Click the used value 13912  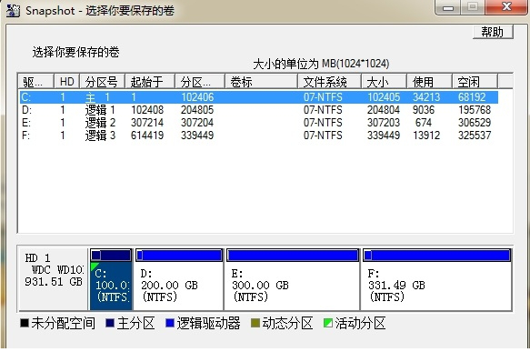426,136
